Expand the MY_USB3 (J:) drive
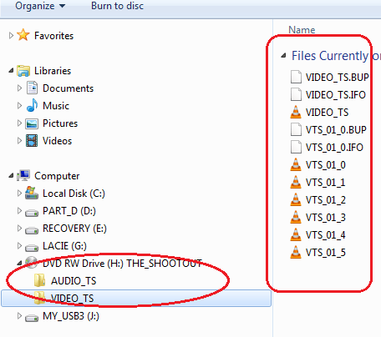Image resolution: width=381 pixels, height=337 pixels. point(19,316)
